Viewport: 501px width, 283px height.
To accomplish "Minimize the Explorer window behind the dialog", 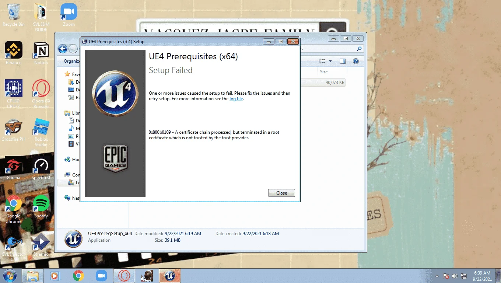I will [x=334, y=38].
